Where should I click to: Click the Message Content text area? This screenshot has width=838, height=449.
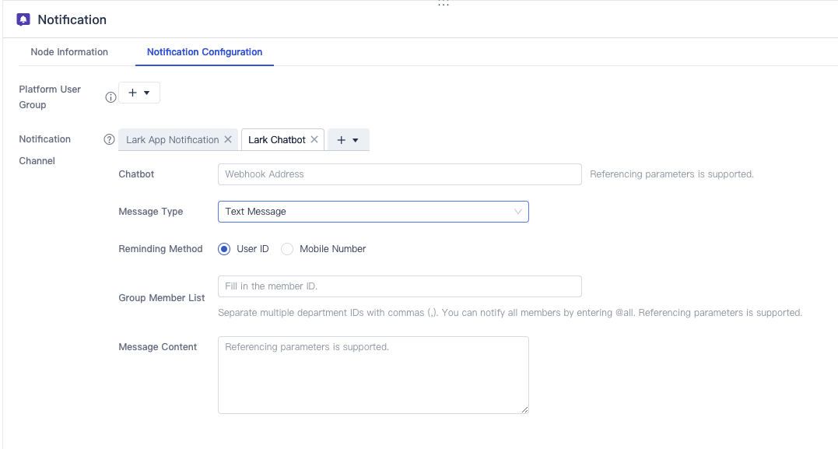pyautogui.click(x=373, y=374)
